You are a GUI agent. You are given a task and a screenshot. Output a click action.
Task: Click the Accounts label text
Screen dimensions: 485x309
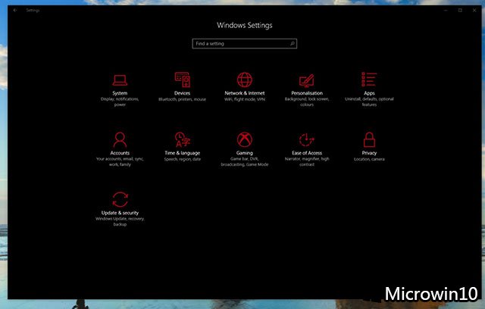click(120, 153)
